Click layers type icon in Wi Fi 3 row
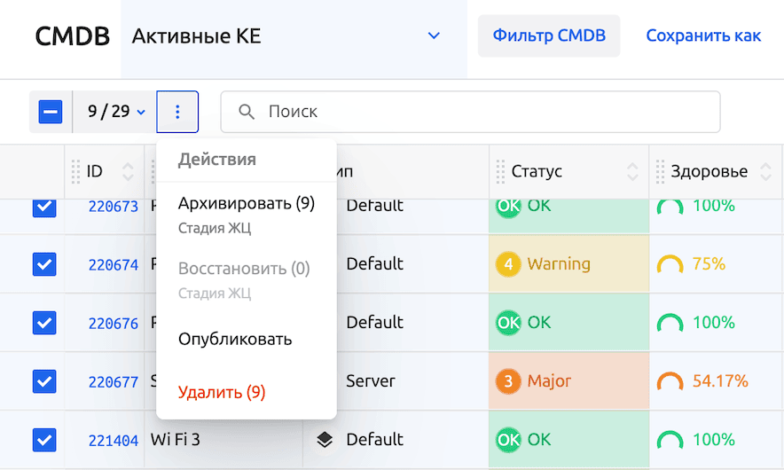The width and height of the screenshot is (784, 470). click(325, 440)
